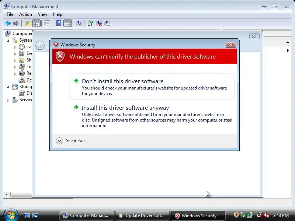Click the Windows Start orb
The width and height of the screenshot is (295, 221).
[x=11, y=215]
